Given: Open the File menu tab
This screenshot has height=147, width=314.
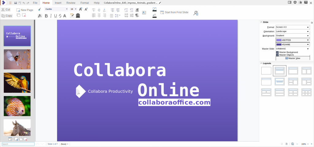Looking at the screenshot, I should coord(35,3).
